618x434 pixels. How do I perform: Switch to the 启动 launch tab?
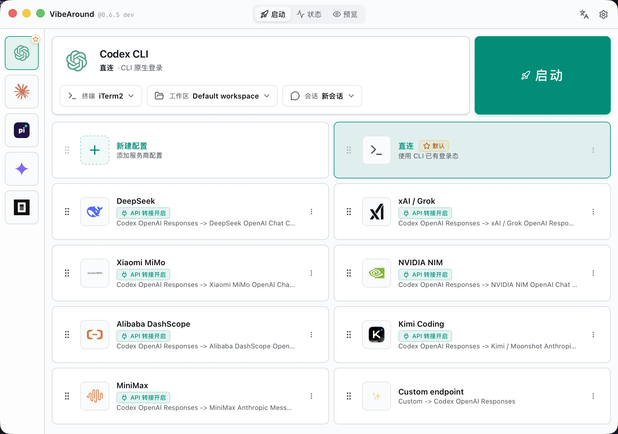click(273, 14)
